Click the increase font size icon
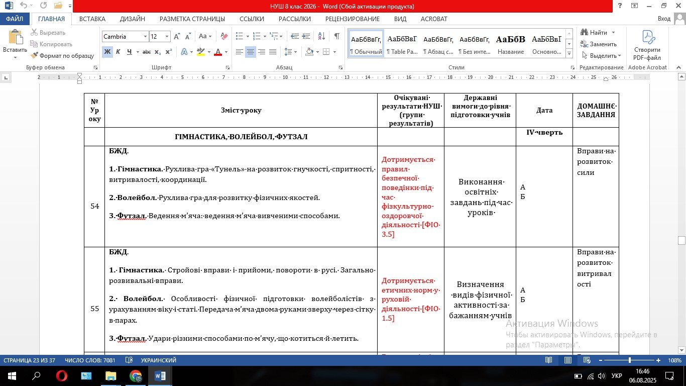Image resolution: width=686 pixels, height=386 pixels. point(177,37)
